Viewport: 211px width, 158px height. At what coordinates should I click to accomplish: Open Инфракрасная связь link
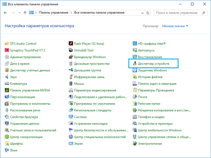(x=89, y=77)
